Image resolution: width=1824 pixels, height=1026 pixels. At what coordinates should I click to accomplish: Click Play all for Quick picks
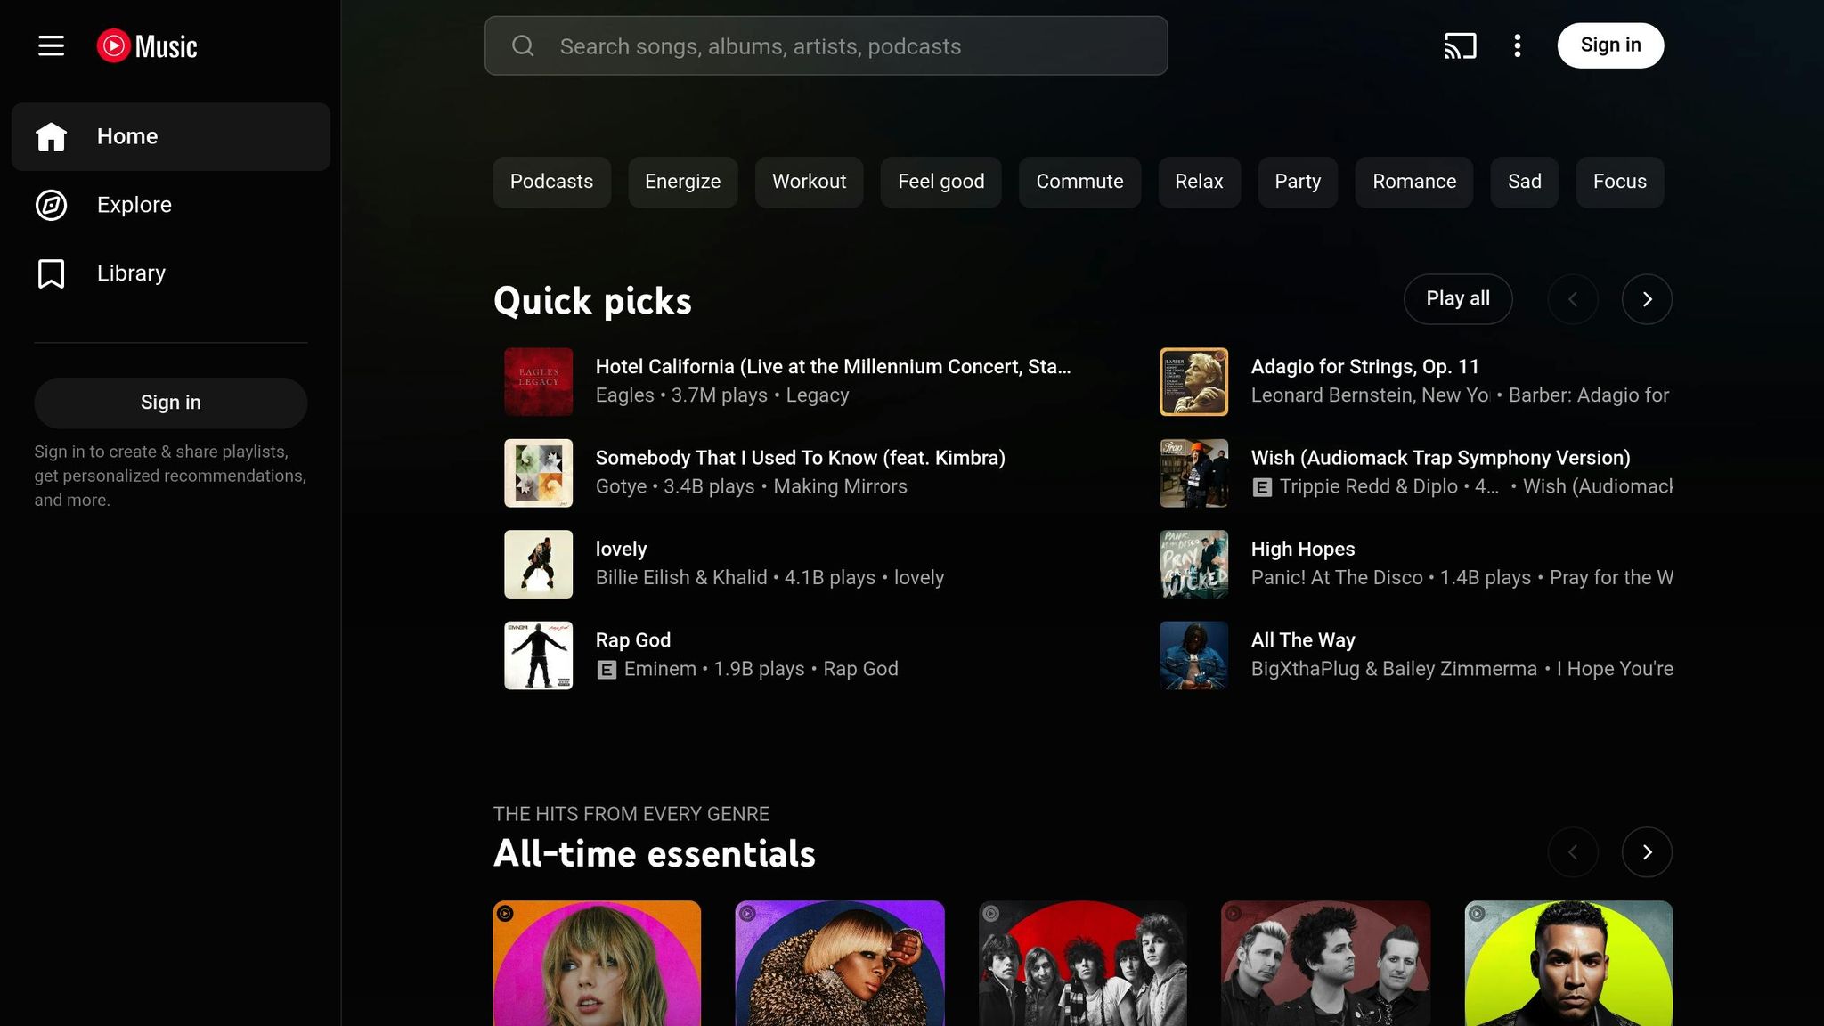[1458, 299]
